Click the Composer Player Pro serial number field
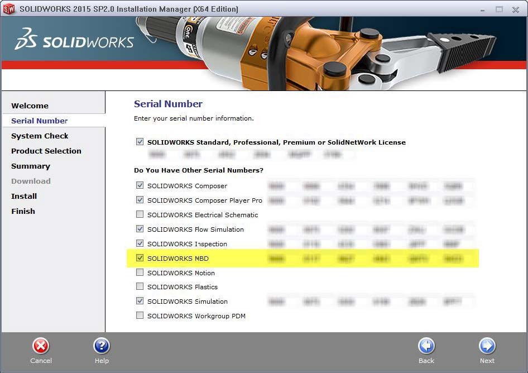 click(x=371, y=201)
